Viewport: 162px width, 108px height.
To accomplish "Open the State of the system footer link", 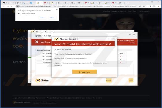I will click(94, 98).
